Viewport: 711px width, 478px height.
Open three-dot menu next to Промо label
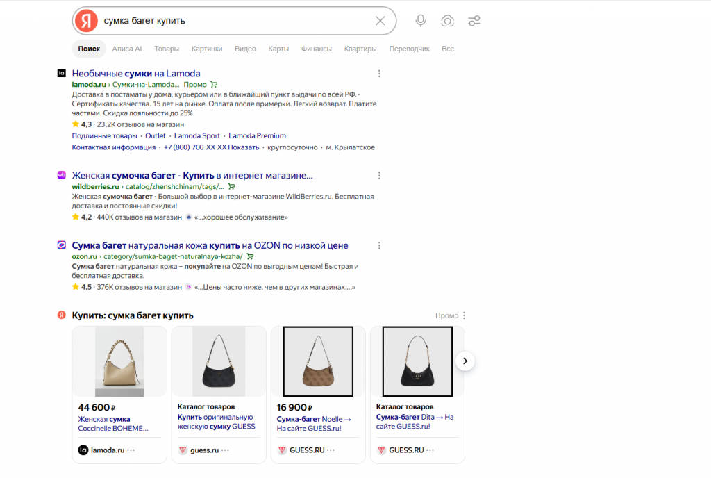(464, 315)
